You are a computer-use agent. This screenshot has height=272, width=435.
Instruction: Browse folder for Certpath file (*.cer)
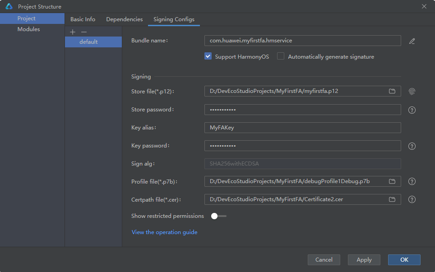click(392, 199)
